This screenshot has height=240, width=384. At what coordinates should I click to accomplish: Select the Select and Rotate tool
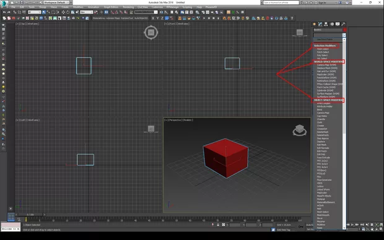click(x=68, y=12)
